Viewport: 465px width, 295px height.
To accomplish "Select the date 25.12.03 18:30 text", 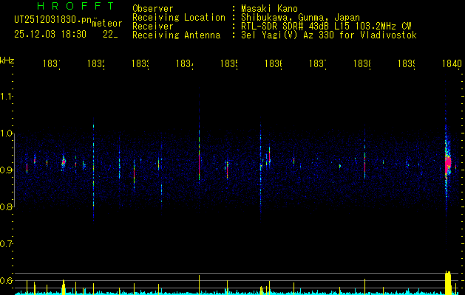I will (x=50, y=34).
